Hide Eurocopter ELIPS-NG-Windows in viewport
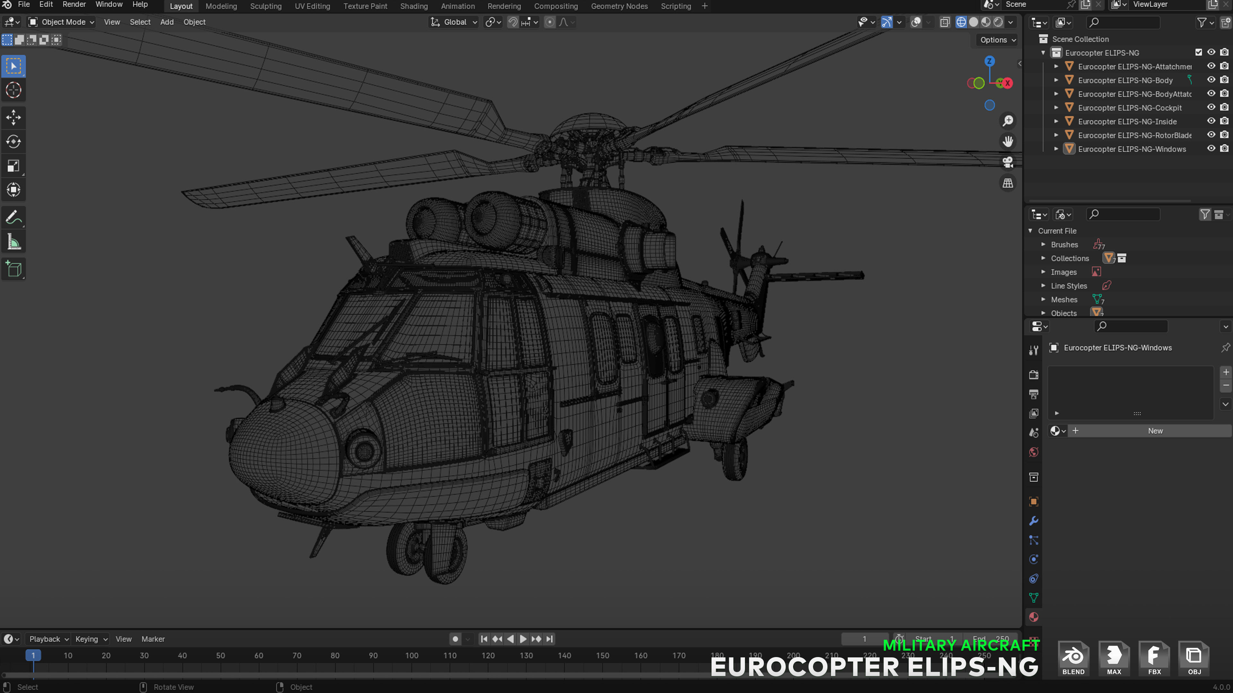 pos(1211,149)
